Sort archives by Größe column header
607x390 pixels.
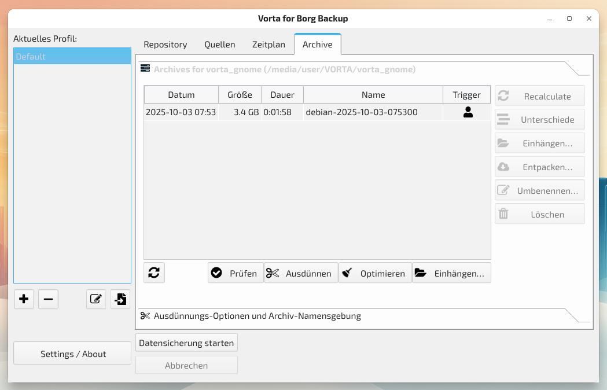[240, 95]
